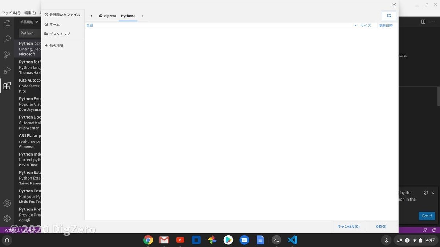
Task: Open YouTube from the shelf
Action: (180, 240)
